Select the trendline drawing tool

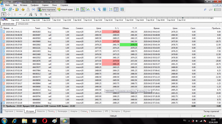[x=25, y=14]
